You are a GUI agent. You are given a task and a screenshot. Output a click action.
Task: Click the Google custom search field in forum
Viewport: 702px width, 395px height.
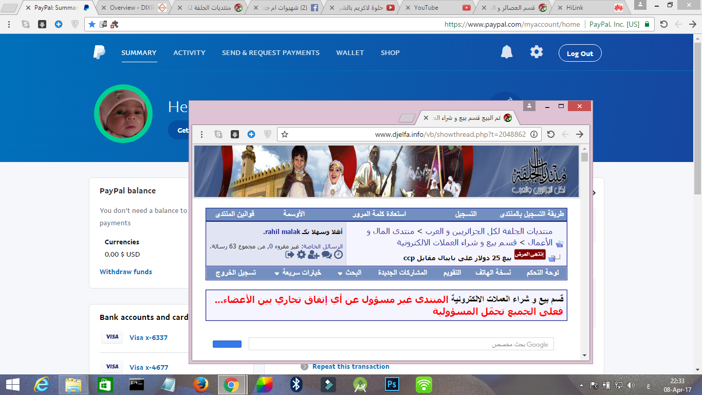point(401,344)
